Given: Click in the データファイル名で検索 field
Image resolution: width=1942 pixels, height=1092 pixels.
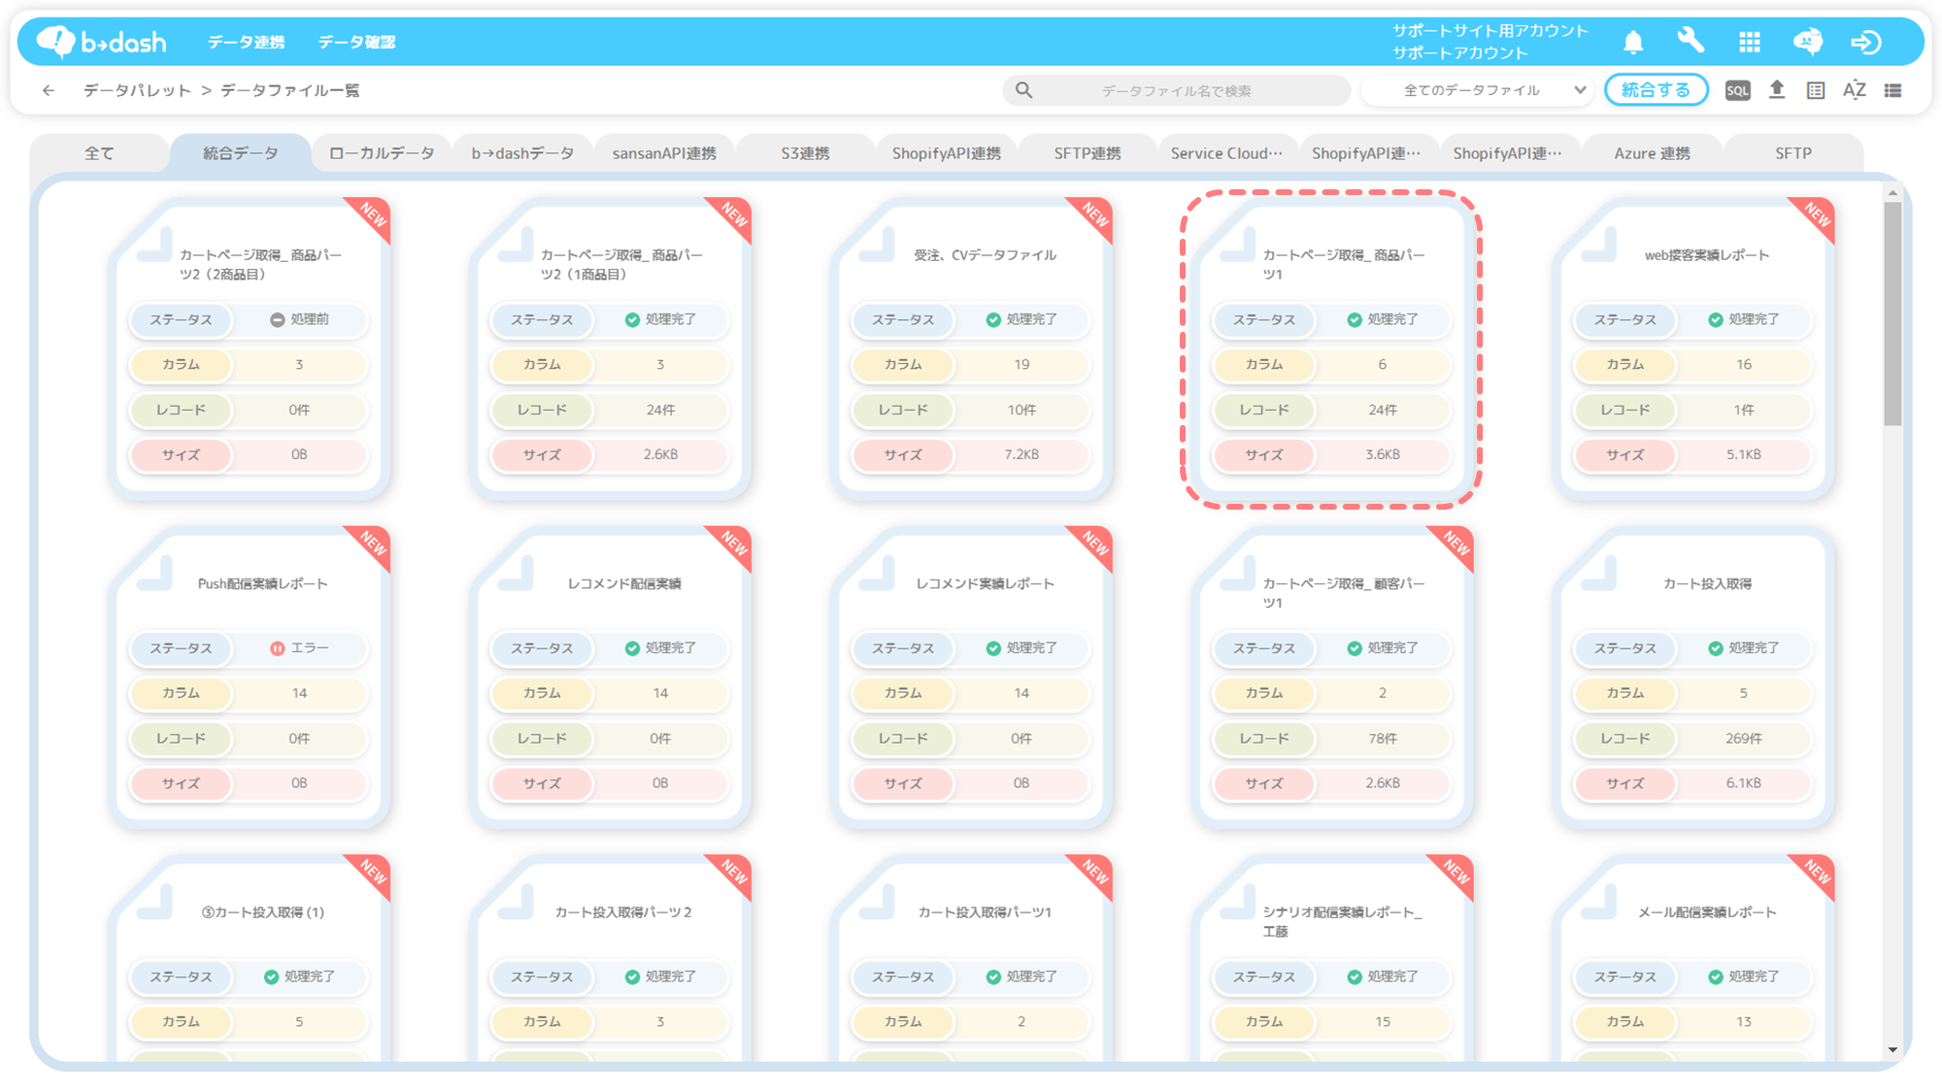Looking at the screenshot, I should tap(1177, 90).
